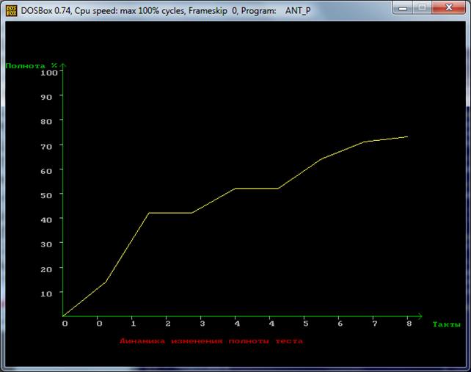Click the y-axis value 50
This screenshot has height=372, width=471.
[x=46, y=195]
